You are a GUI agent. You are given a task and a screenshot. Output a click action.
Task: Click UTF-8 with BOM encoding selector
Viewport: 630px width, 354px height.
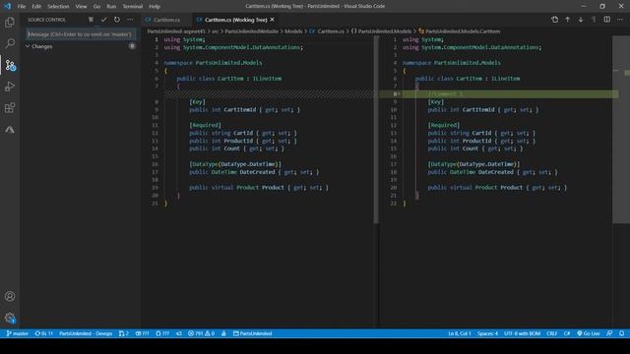click(x=522, y=333)
